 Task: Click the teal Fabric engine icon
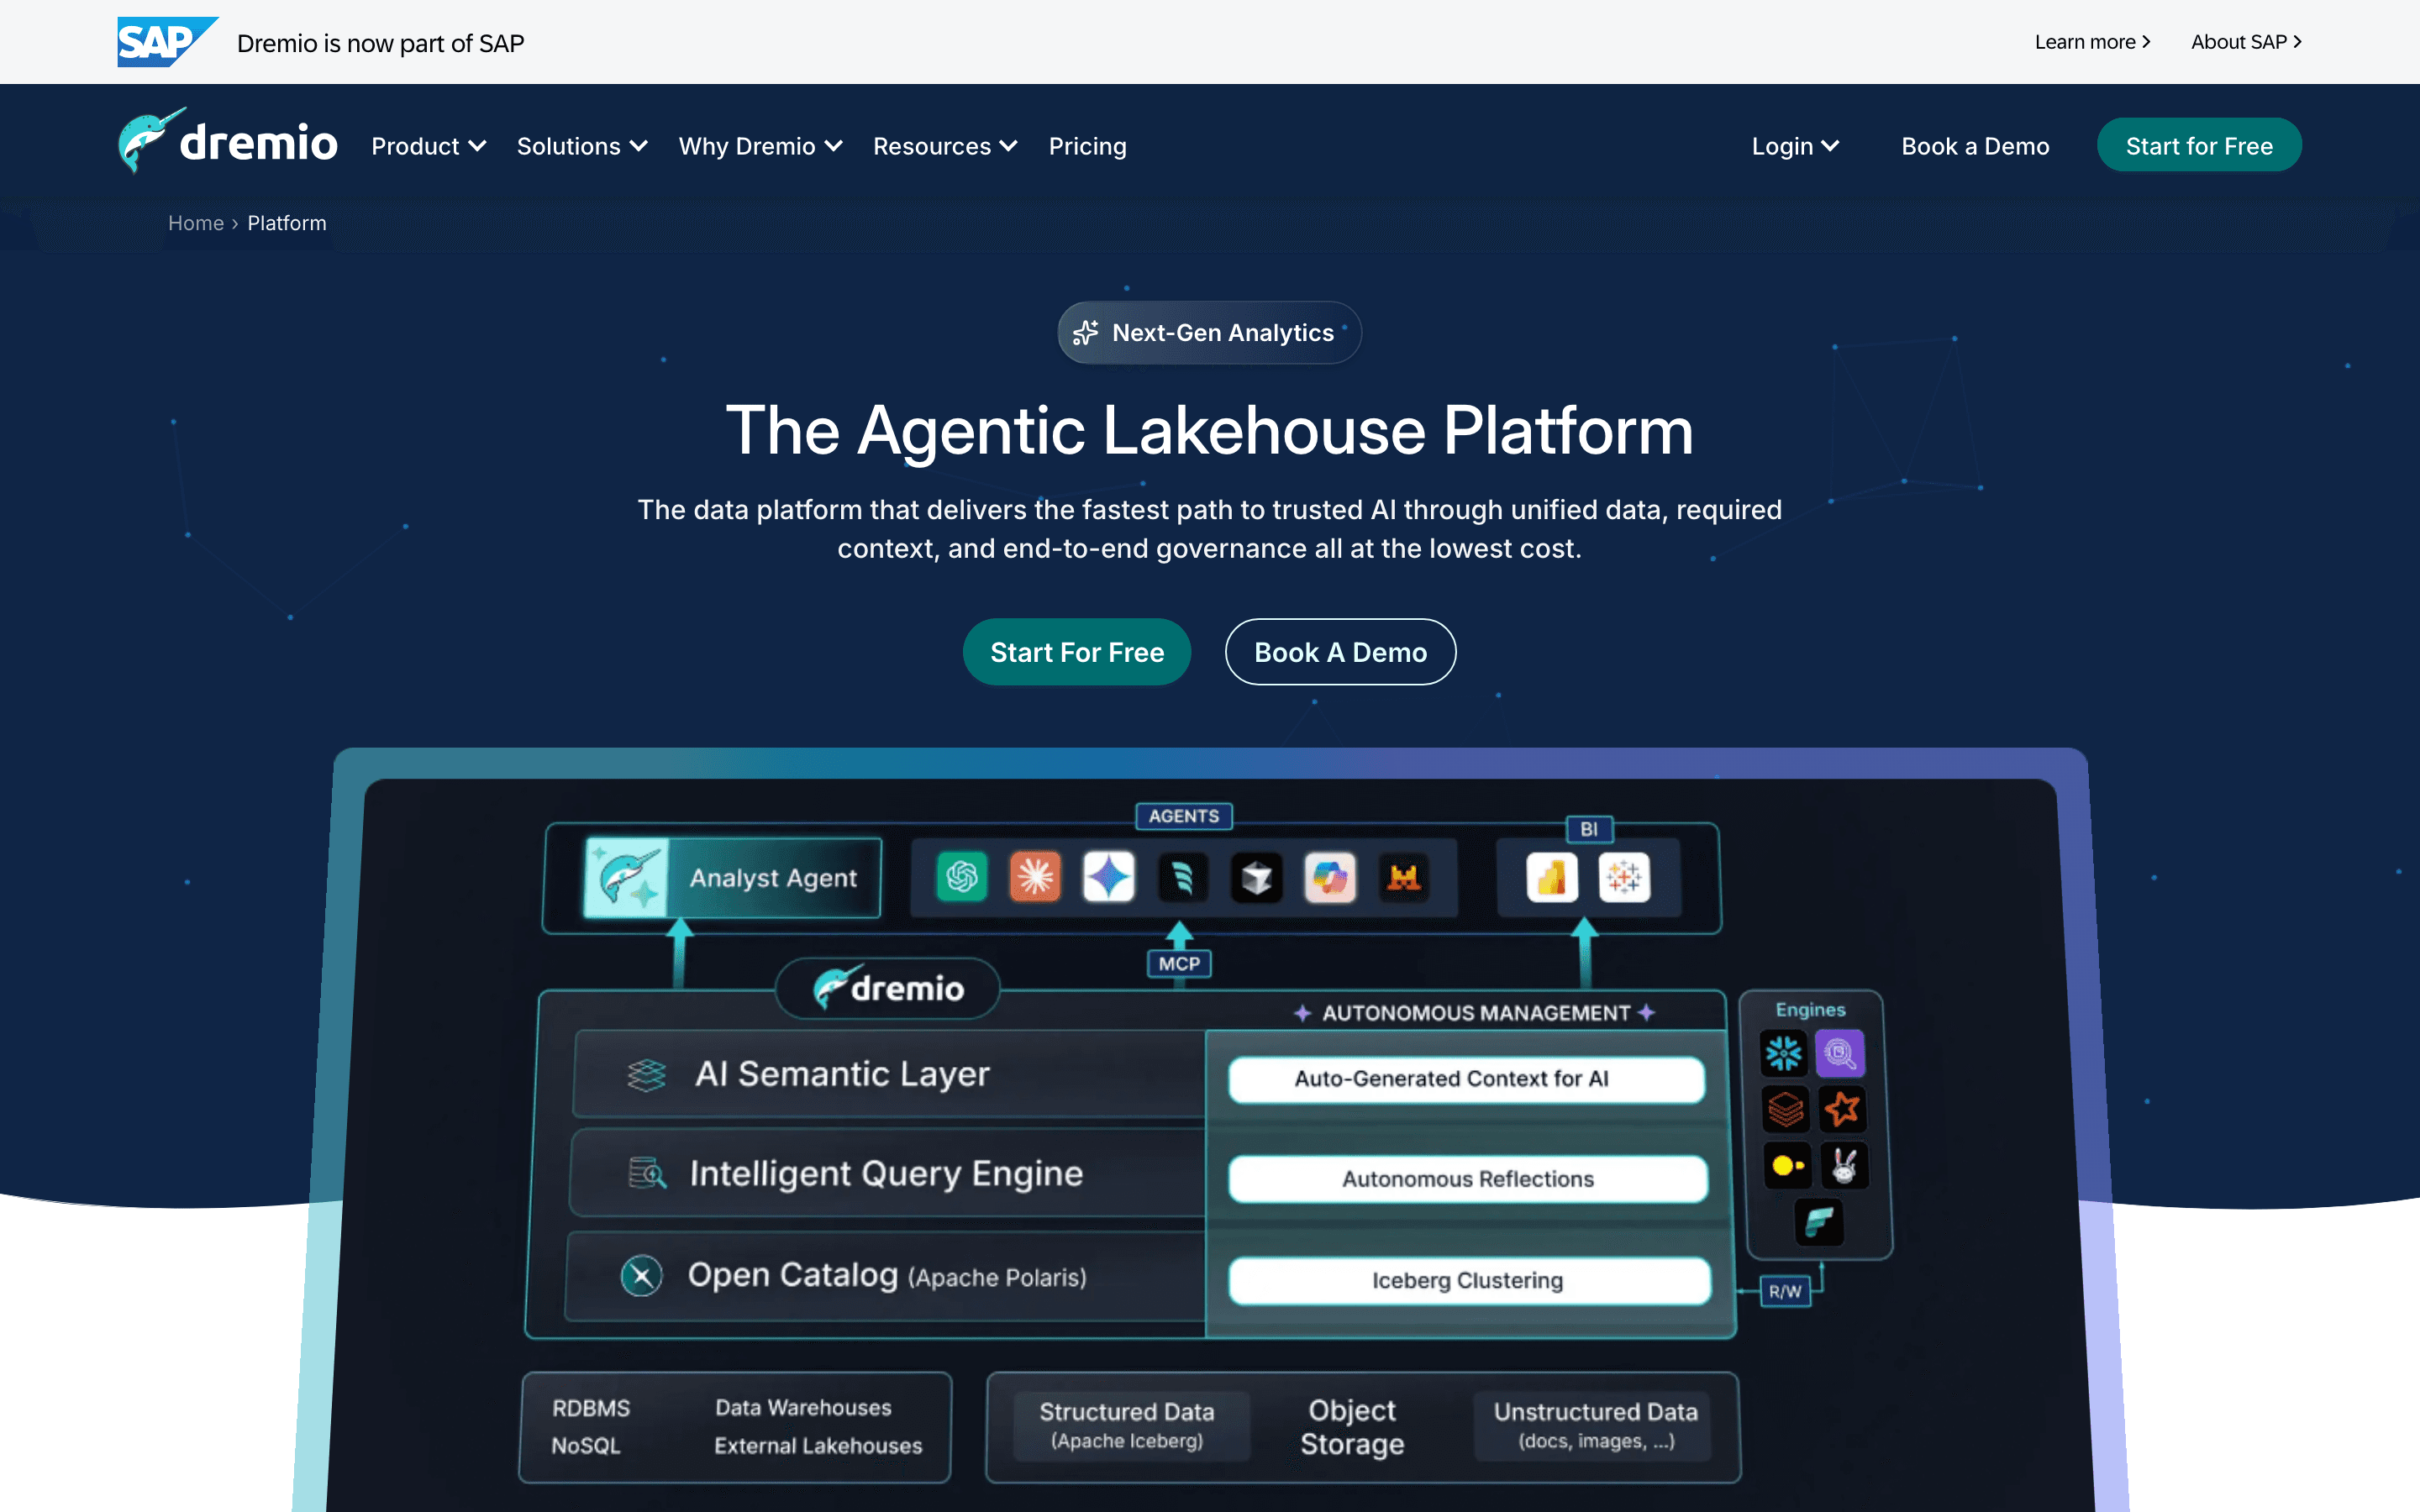click(1819, 1221)
